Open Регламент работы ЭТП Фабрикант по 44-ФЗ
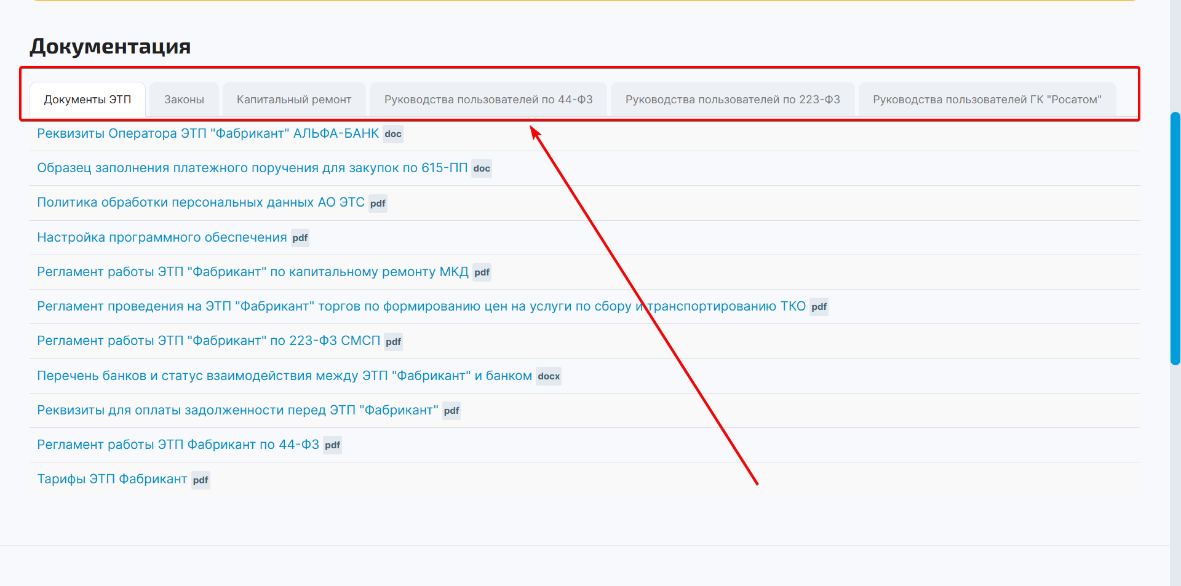Viewport: 1181px width, 586px height. [x=178, y=445]
